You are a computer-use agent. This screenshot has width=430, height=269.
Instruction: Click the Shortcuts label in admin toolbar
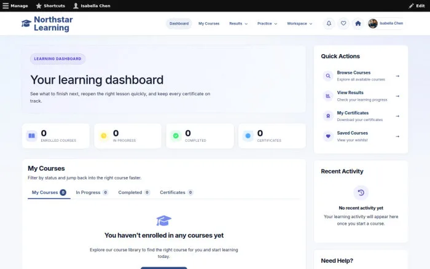[x=54, y=6]
